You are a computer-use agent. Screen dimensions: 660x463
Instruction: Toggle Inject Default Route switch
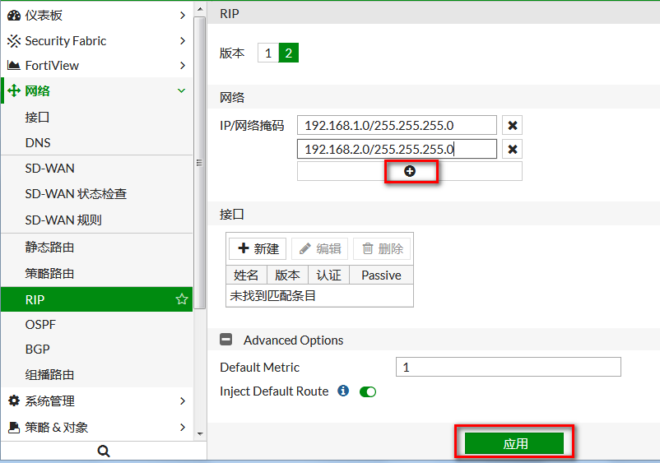coord(368,391)
